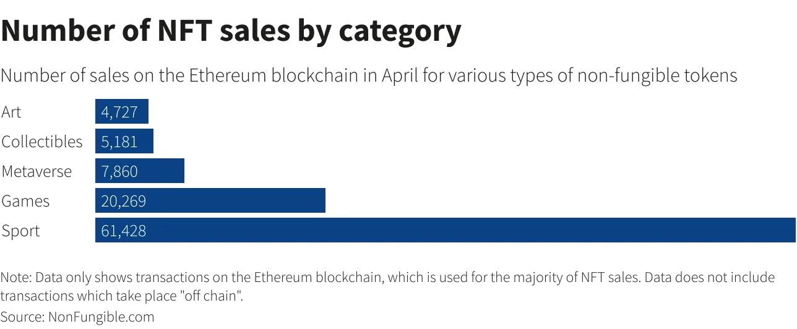
Task: Select the Sport category label
Action: point(20,231)
